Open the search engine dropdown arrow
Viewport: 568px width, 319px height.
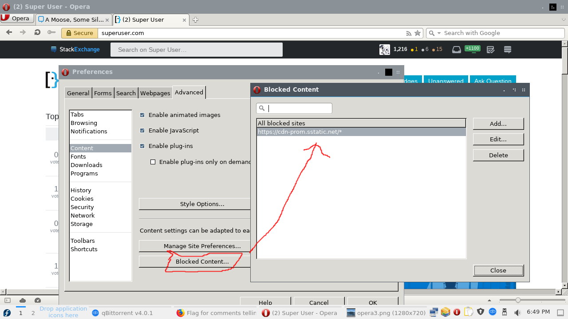tap(439, 33)
